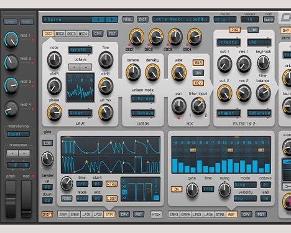Click the transpose up arrow
291x233 pixels.
click(x=24, y=153)
